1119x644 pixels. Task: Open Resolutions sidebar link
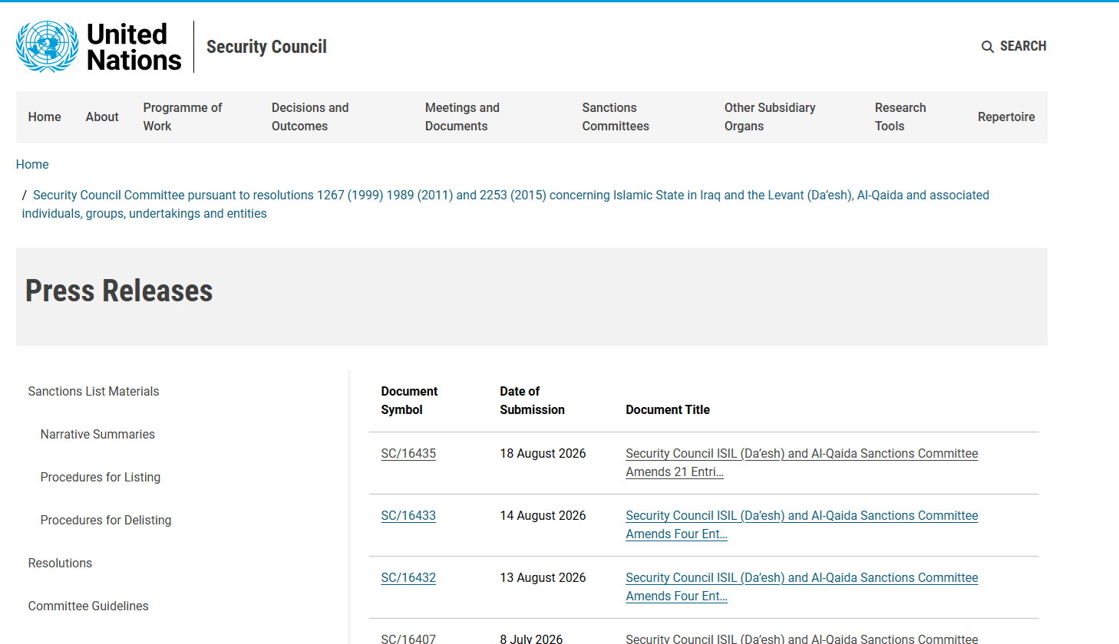(x=60, y=563)
